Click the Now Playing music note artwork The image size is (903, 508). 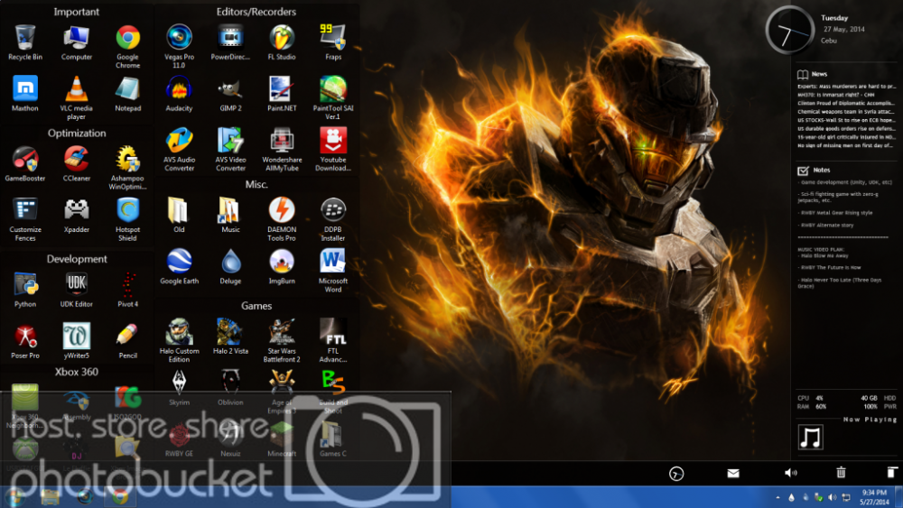(811, 438)
